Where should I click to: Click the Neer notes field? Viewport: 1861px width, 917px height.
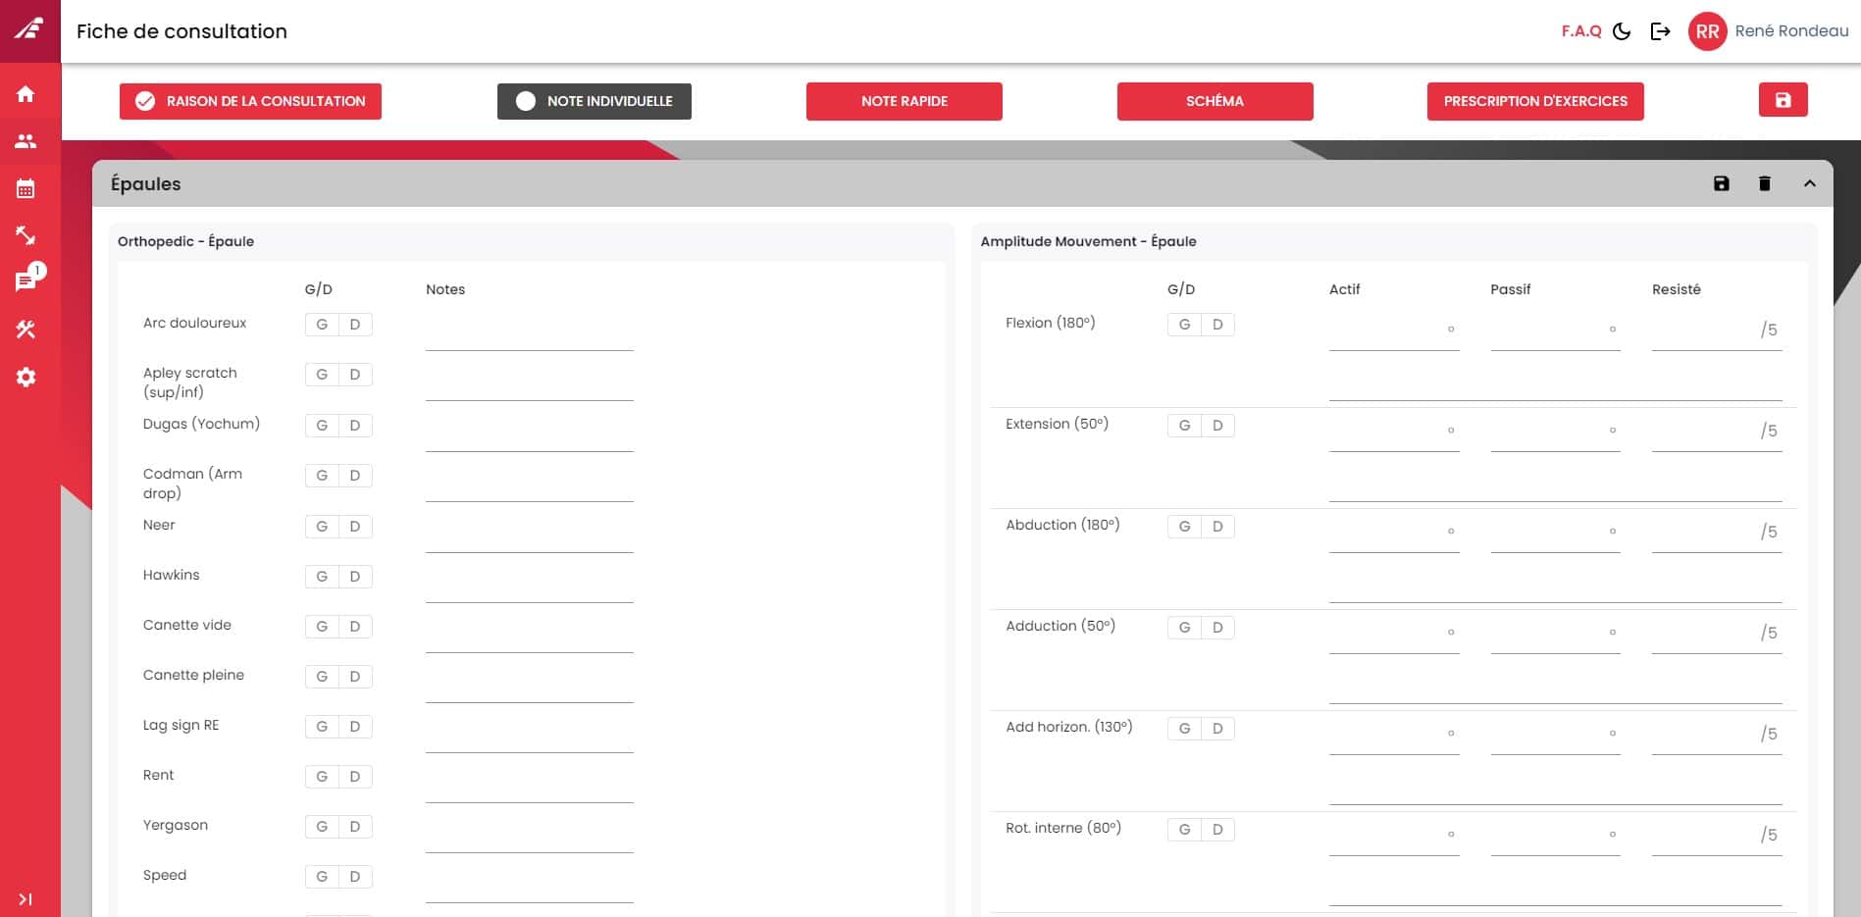530,535
